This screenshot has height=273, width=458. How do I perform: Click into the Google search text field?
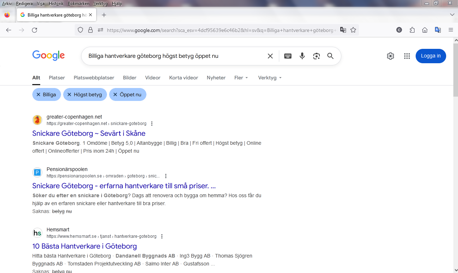pyautogui.click(x=172, y=56)
